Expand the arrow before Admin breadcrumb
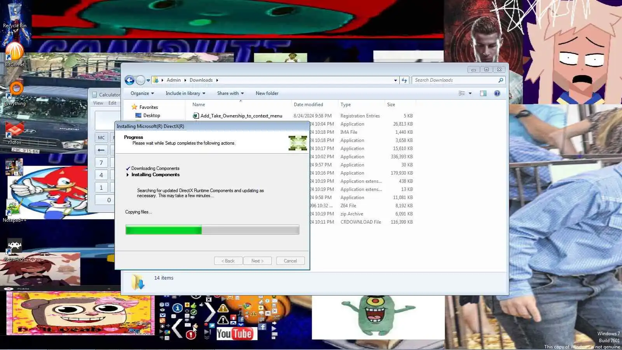Screen dimensions: 622x350 tap(162, 80)
